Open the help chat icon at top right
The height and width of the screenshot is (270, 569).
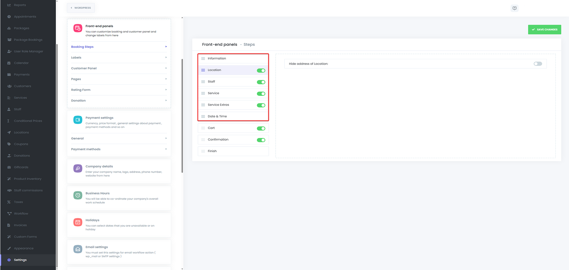(514, 8)
